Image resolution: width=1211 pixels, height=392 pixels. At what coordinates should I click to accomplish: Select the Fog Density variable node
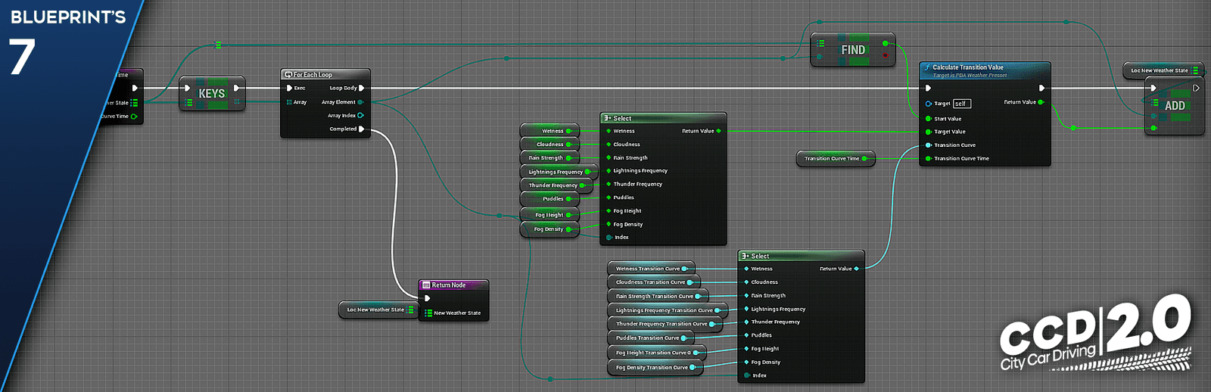[x=550, y=229]
